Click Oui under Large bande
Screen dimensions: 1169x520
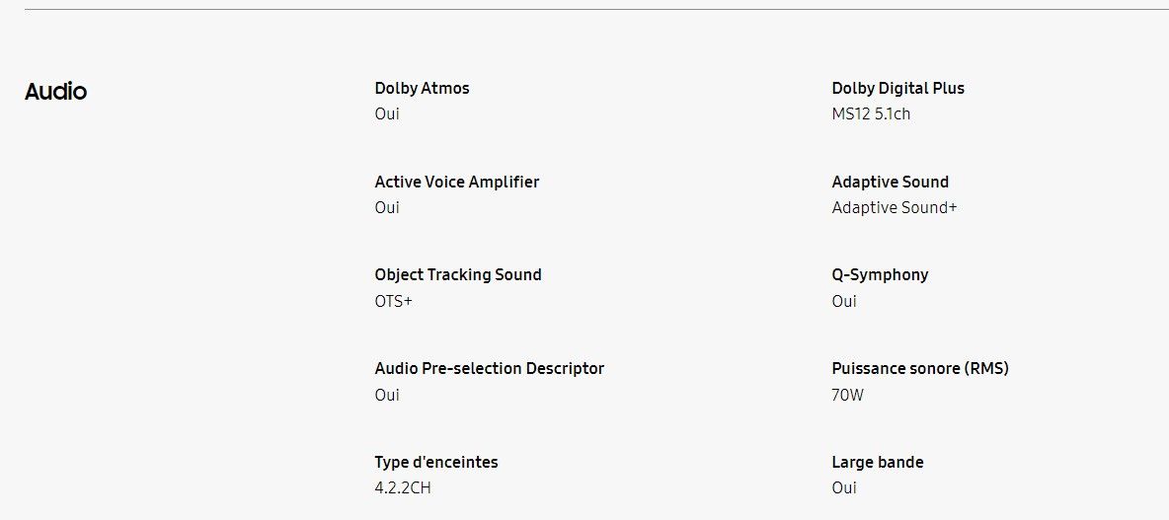point(844,488)
